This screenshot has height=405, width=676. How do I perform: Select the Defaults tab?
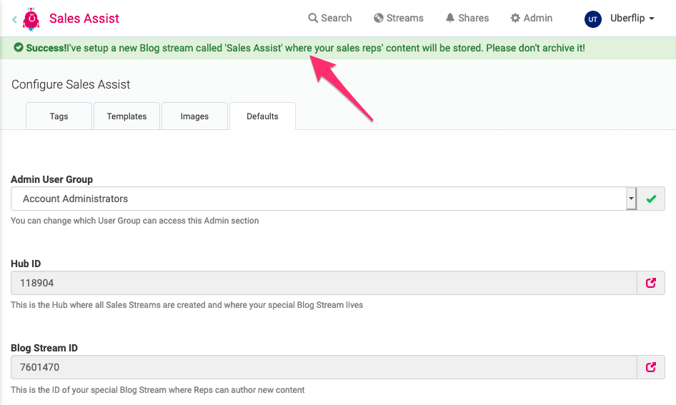(x=262, y=116)
